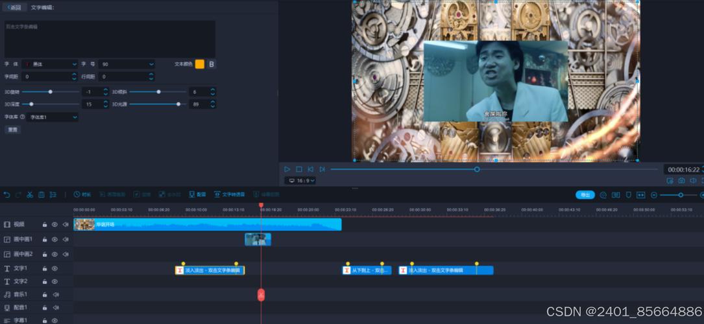704x324 pixels.
Task: Toggle bold B text formatting
Action: 212,64
